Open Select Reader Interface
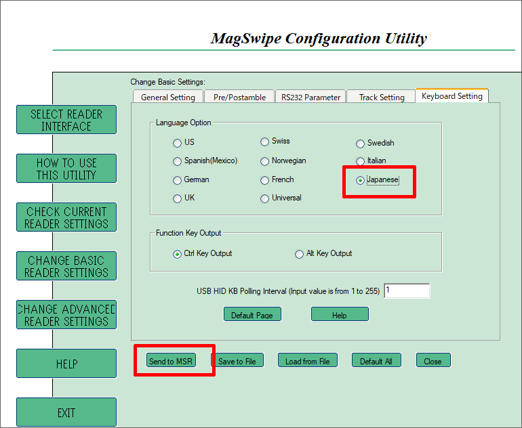The image size is (522, 428). tap(66, 120)
